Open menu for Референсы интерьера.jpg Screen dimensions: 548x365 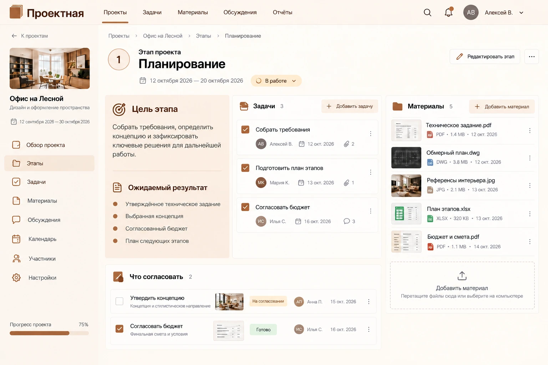pos(530,186)
